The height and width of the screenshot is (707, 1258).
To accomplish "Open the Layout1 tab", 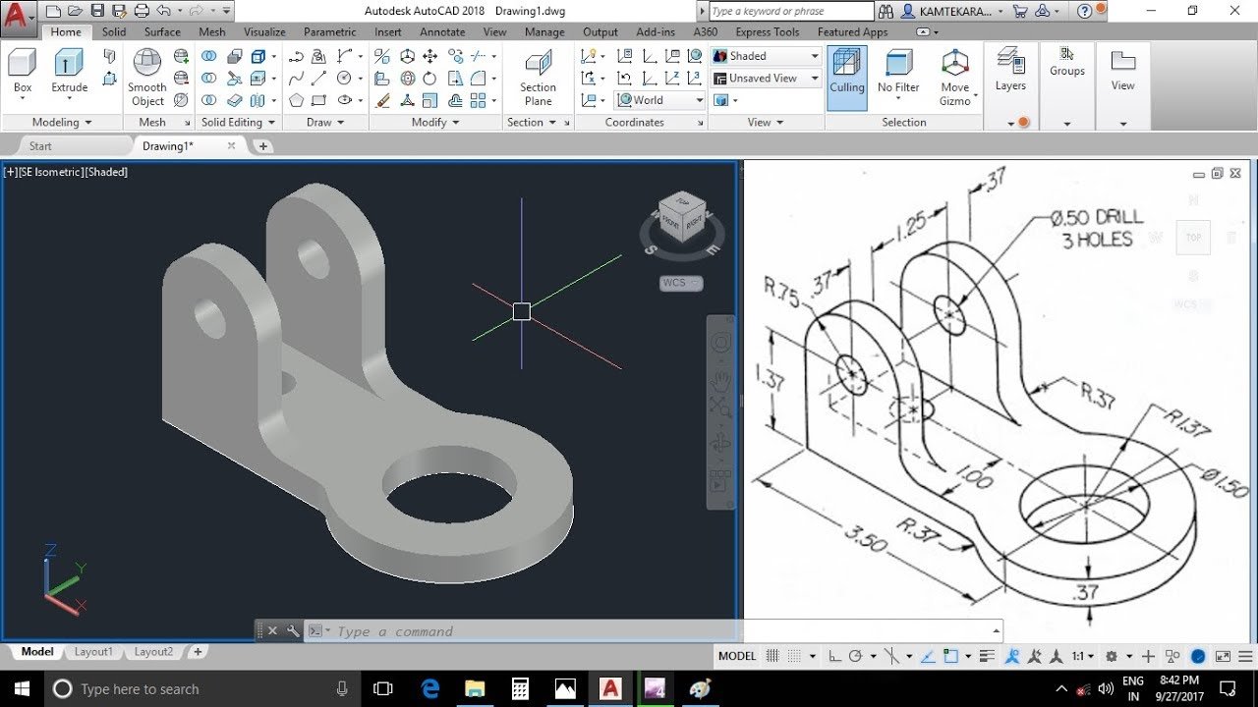I will pyautogui.click(x=93, y=652).
